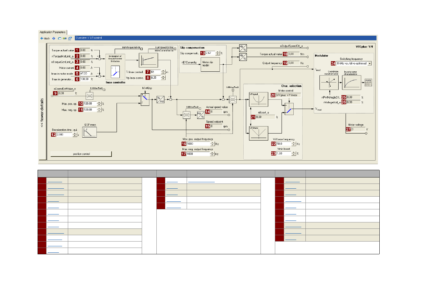Open the Motor slip model block
Viewport: 430px width, 304px height.
(210, 64)
